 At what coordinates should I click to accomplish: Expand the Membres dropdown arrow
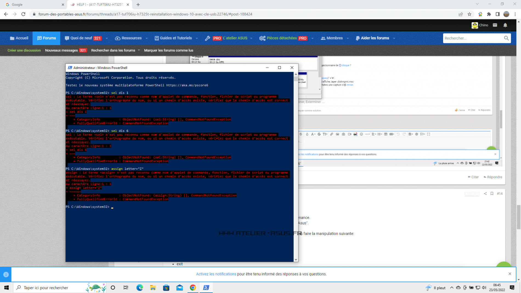click(348, 38)
